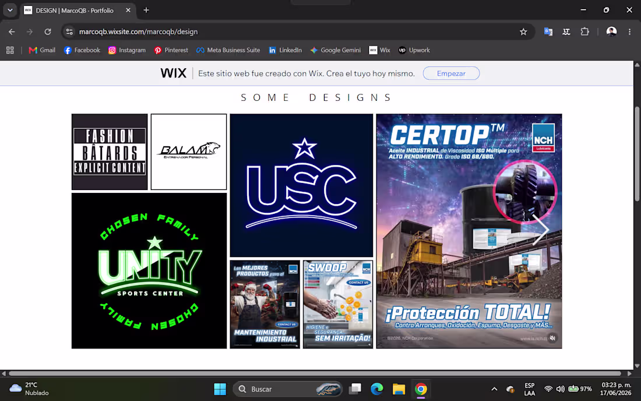Go back to the previous page
The image size is (641, 401).
[x=12, y=31]
